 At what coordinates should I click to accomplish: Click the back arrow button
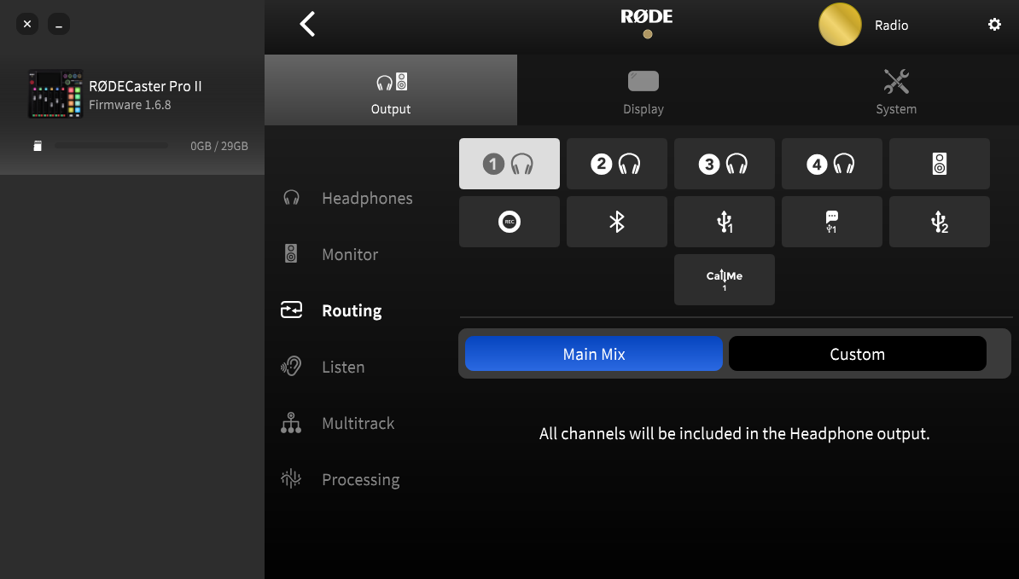pyautogui.click(x=308, y=24)
